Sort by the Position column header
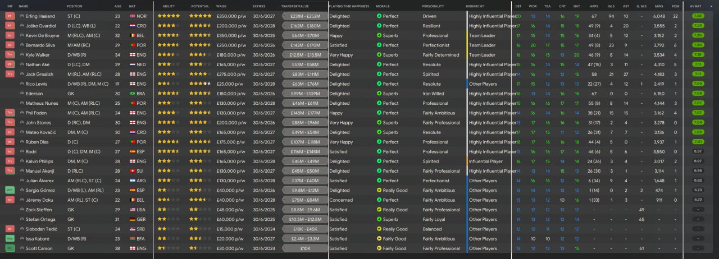The height and width of the screenshot is (259, 719). [x=74, y=6]
